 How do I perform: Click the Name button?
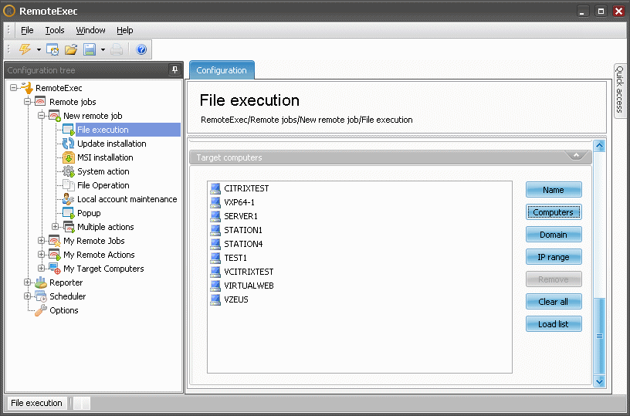tap(554, 190)
